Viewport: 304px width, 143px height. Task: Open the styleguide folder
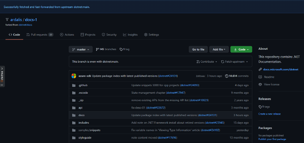pos(85,138)
